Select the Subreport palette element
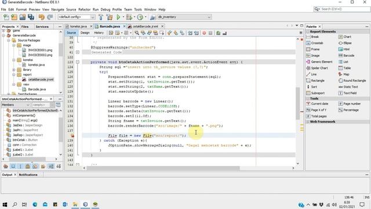371x209 pixels. point(315,93)
